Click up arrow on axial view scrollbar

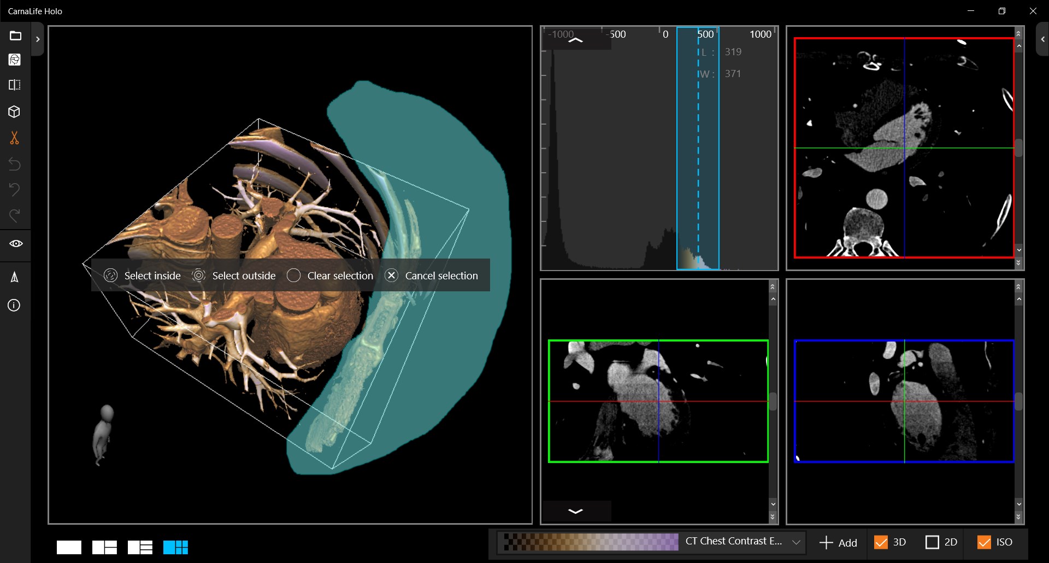(x=1018, y=46)
